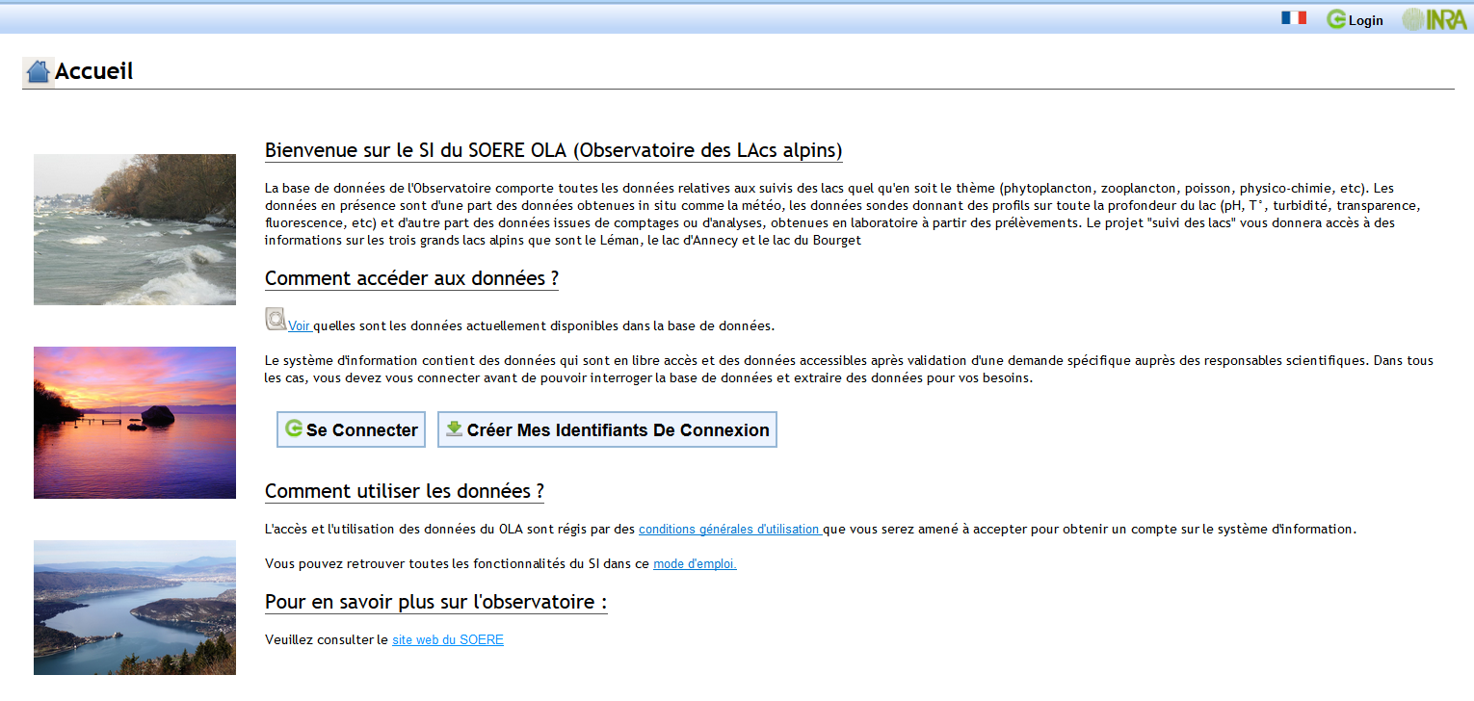Click the magnifier icon beside Voir

276,320
